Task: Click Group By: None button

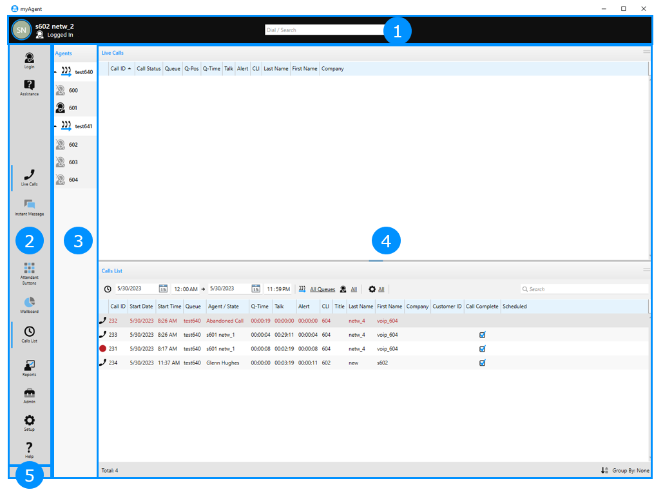Action: (625, 471)
